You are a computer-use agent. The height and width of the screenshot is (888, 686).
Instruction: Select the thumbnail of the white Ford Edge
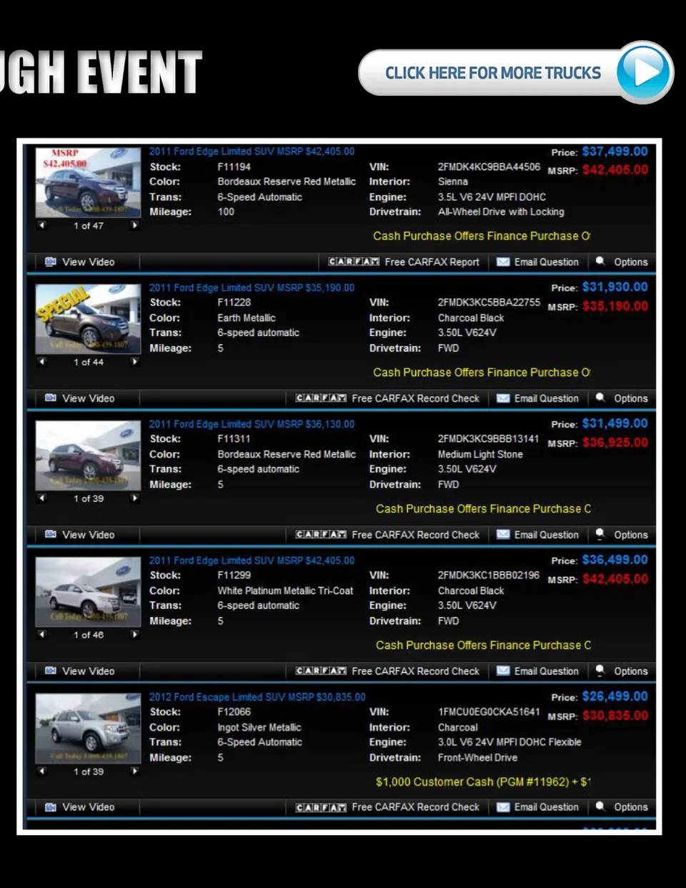(88, 591)
